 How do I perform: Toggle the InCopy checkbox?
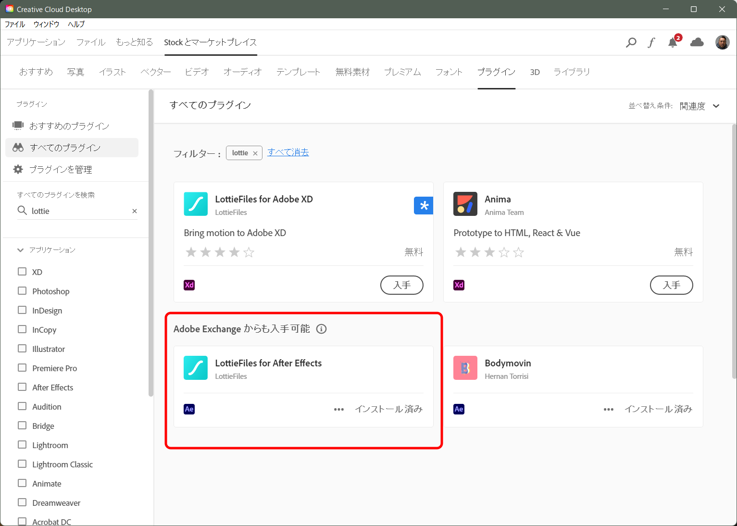point(22,329)
